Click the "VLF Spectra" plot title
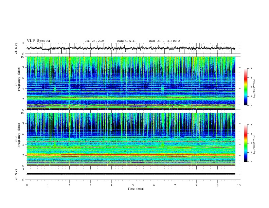269x208 pixels. (38, 41)
